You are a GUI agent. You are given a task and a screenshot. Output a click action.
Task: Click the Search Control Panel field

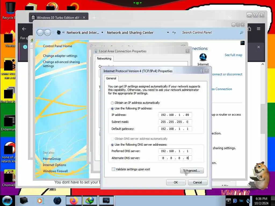pyautogui.click(x=209, y=32)
